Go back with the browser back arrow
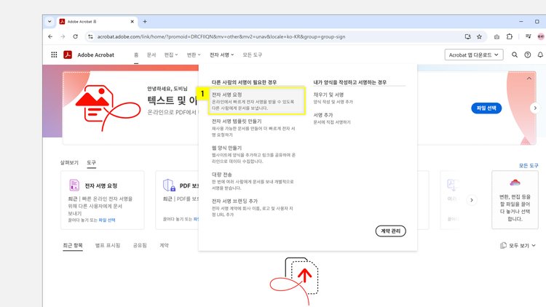 50,36
